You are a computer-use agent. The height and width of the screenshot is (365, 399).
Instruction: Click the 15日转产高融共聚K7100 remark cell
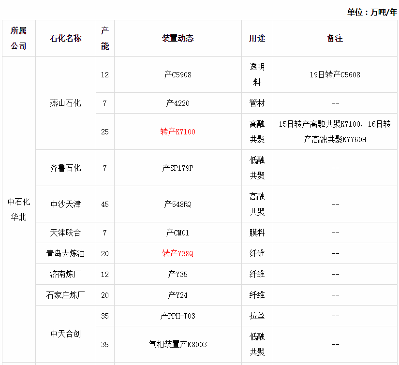click(x=335, y=131)
